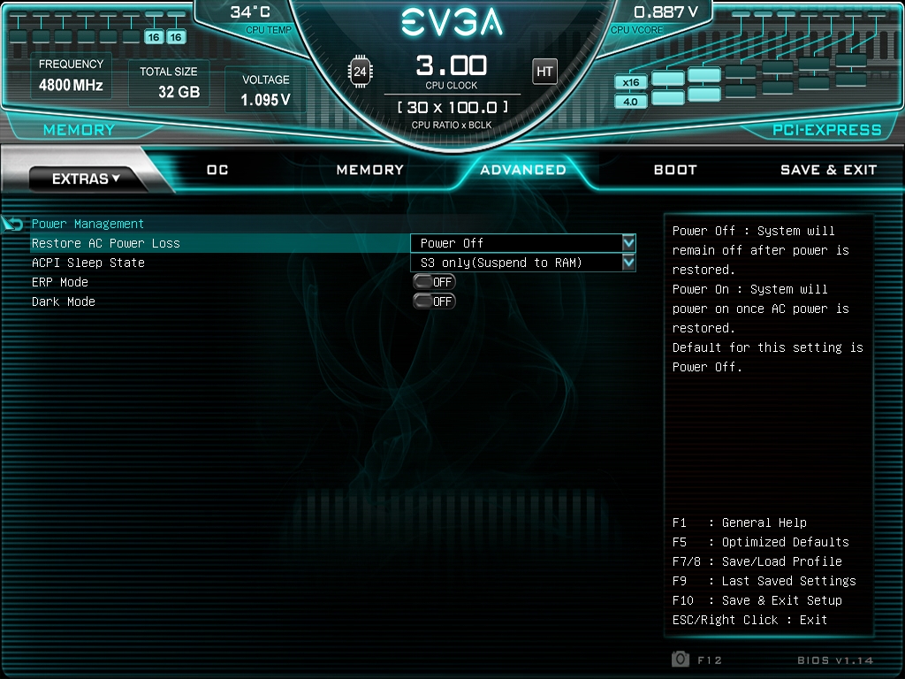Click the F10 Save & Exit Setup hint

757,600
